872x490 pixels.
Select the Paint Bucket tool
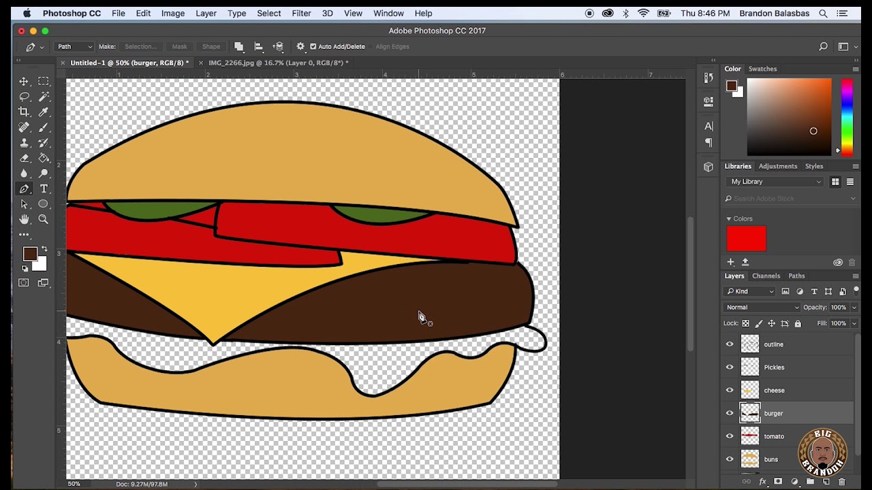44,158
